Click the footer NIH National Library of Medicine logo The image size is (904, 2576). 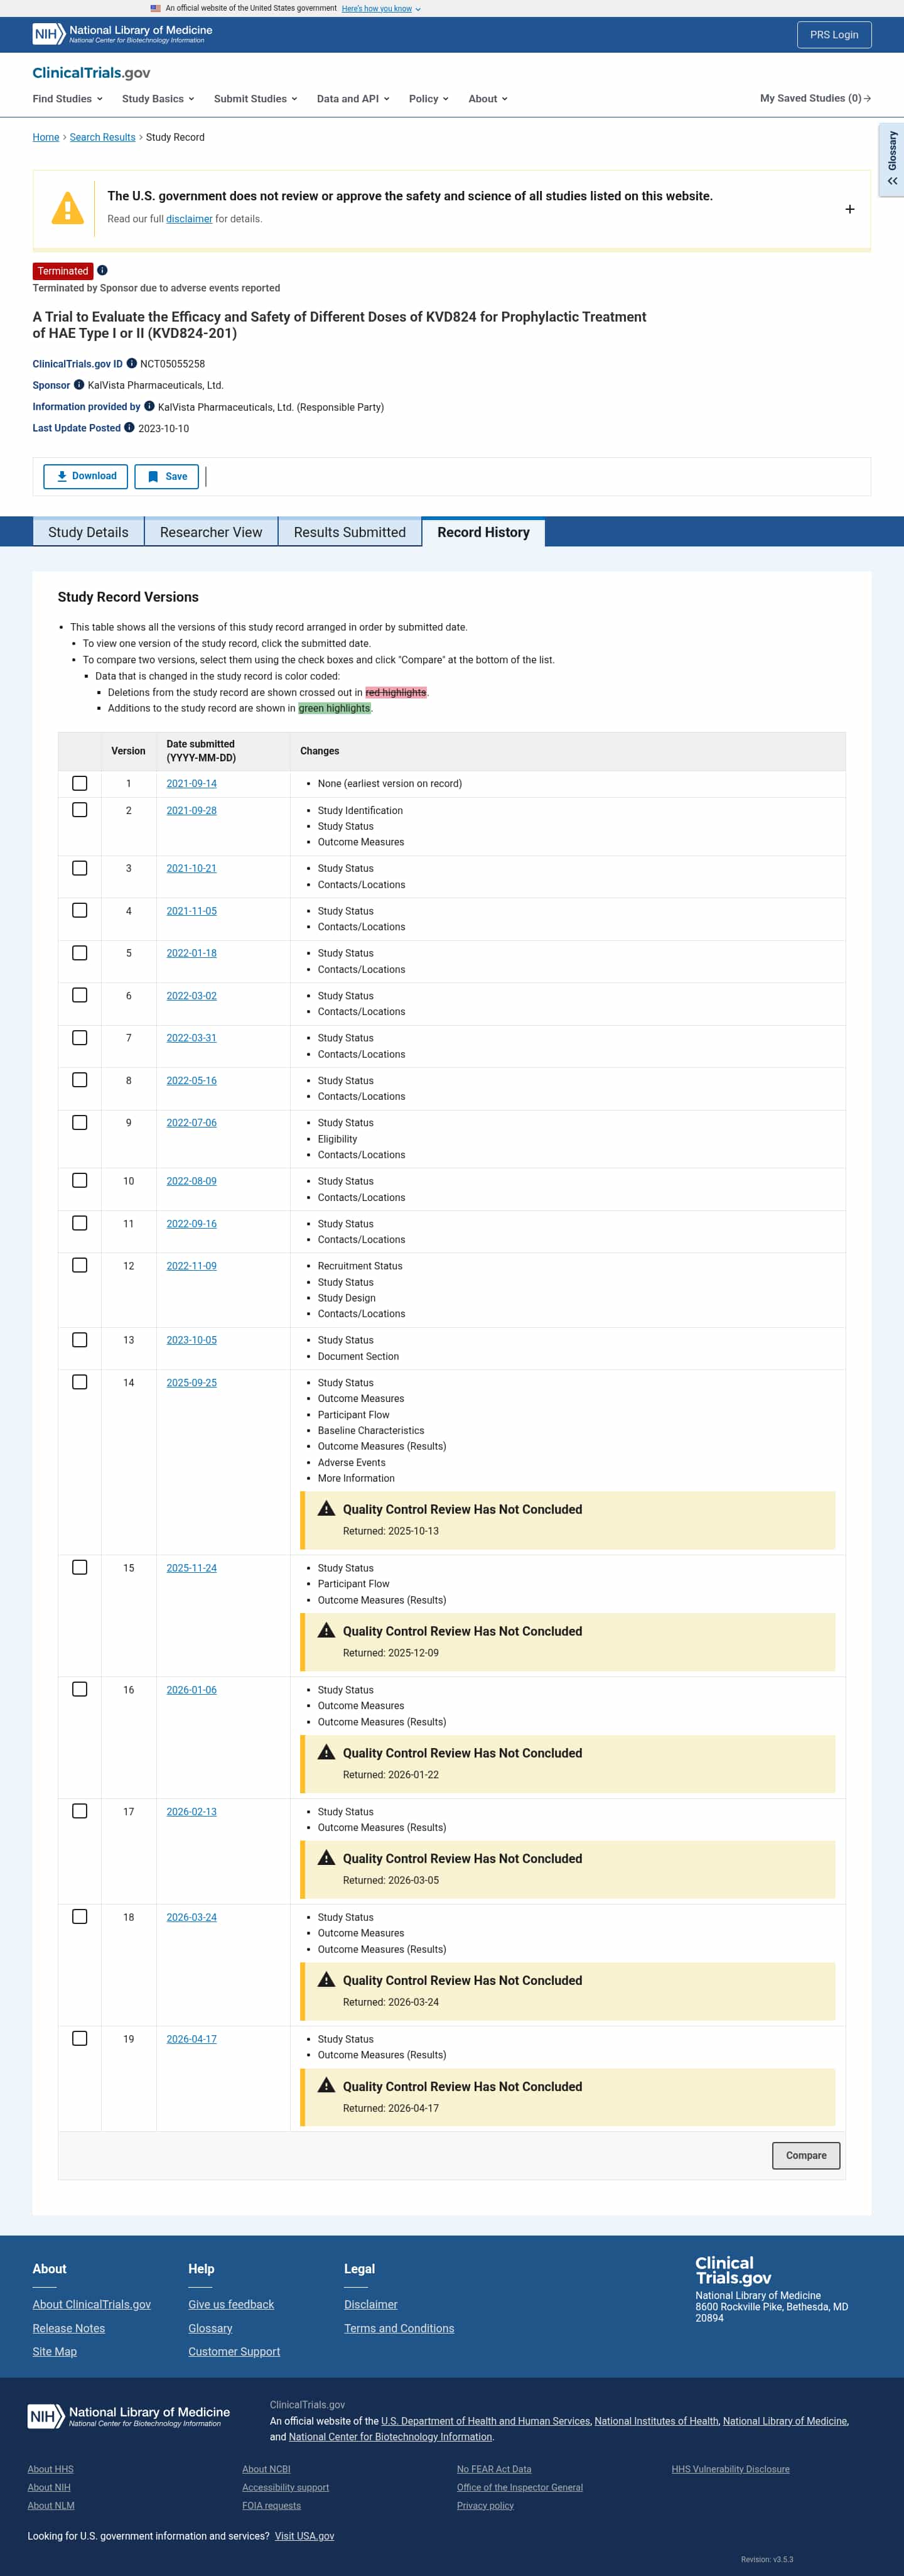click(129, 2416)
